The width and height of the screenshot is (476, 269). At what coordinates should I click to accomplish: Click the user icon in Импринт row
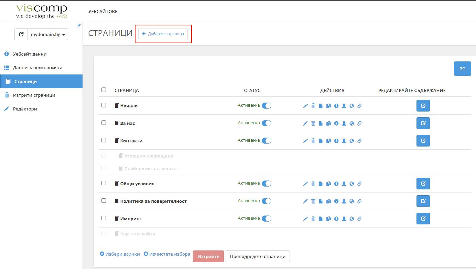(344, 219)
